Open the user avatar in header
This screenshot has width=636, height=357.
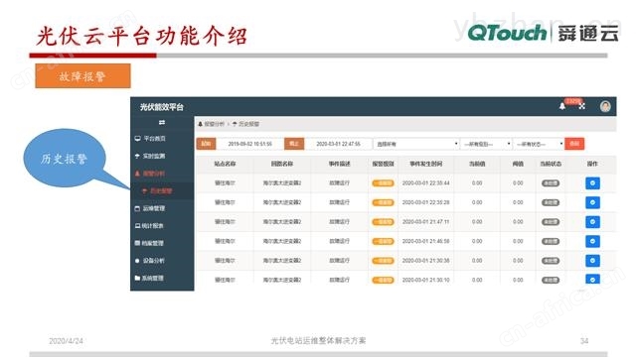(605, 106)
